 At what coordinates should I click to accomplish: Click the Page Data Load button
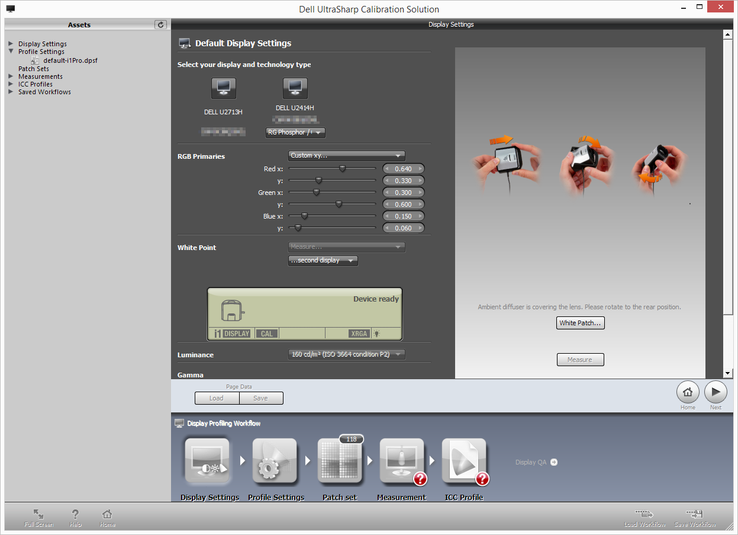217,398
